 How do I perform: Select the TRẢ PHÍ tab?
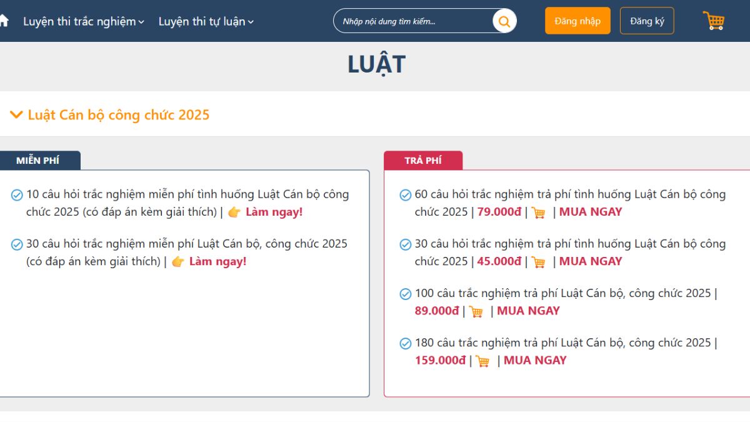(423, 161)
